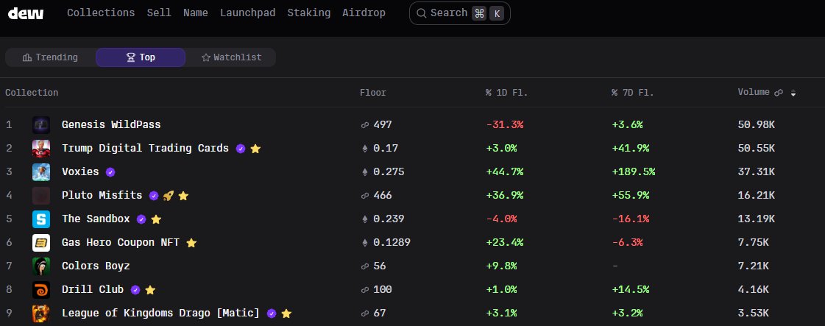Image resolution: width=825 pixels, height=326 pixels.
Task: Open the Voxies collection
Action: click(80, 171)
